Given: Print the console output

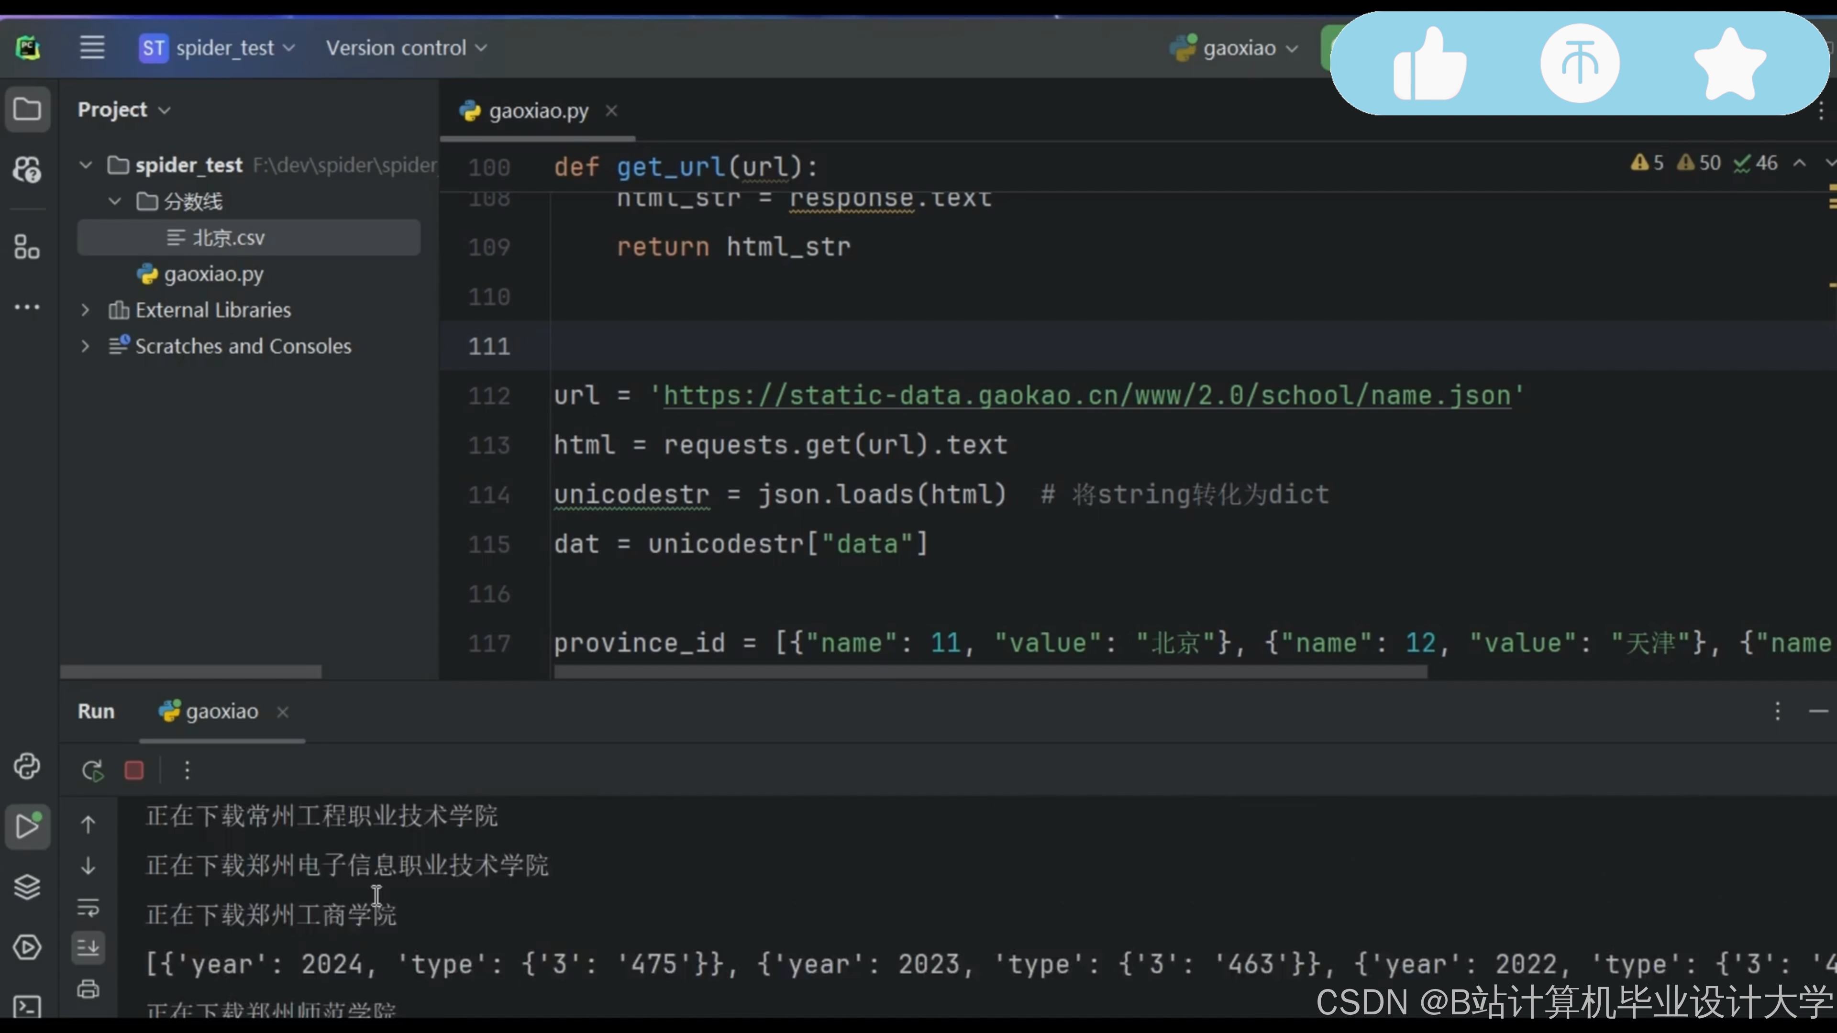Looking at the screenshot, I should pos(89,989).
